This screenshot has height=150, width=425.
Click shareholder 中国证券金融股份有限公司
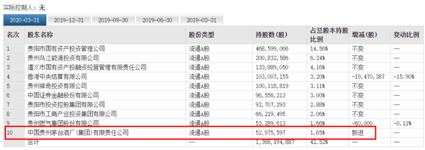(x=63, y=95)
